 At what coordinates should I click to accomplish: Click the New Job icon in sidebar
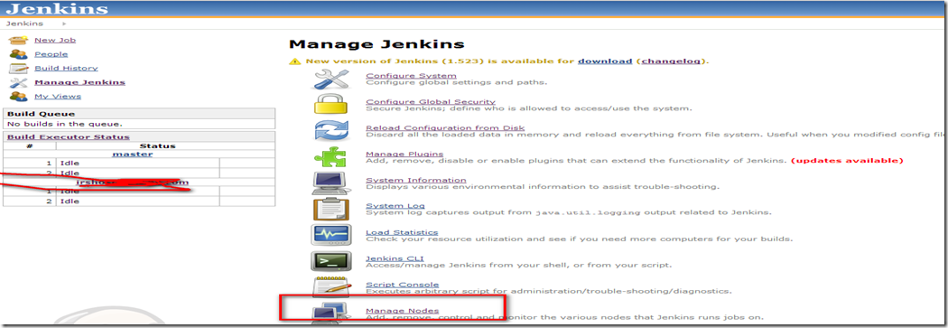18,41
